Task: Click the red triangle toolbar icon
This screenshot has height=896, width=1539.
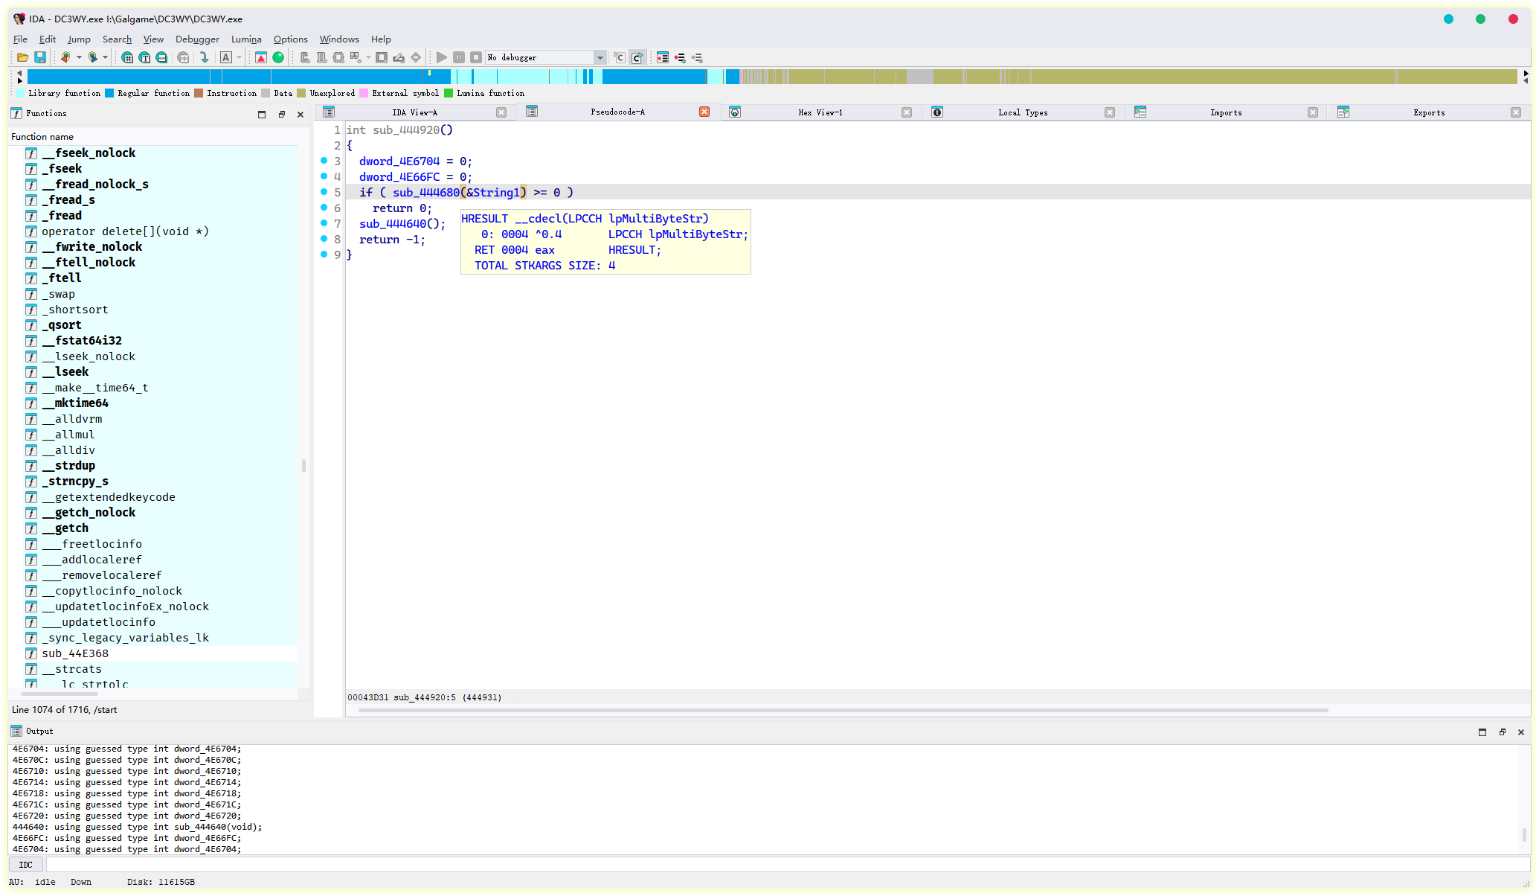Action: [261, 57]
